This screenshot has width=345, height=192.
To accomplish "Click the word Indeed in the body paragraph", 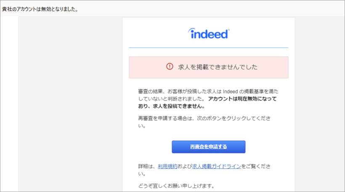I will point(231,91).
